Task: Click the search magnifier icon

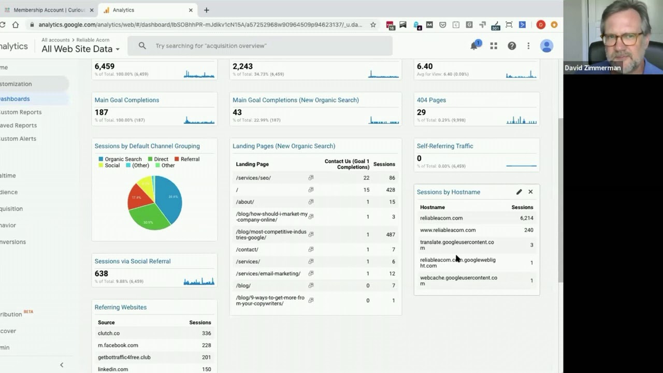Action: tap(142, 46)
